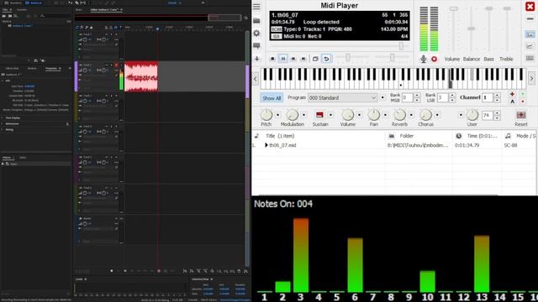Viewport: 538px width, 302px height.
Task: Open the Midi Player hamburger menu
Action: click(256, 7)
